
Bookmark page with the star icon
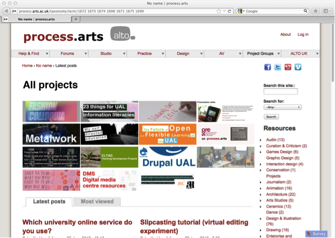tap(218, 11)
